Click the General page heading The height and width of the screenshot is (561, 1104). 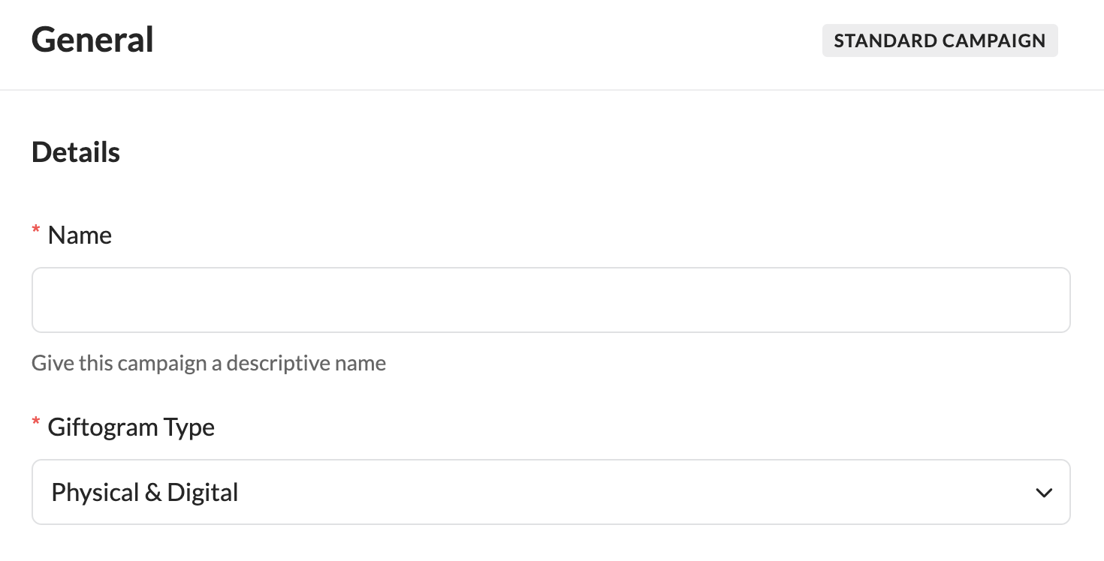click(92, 40)
